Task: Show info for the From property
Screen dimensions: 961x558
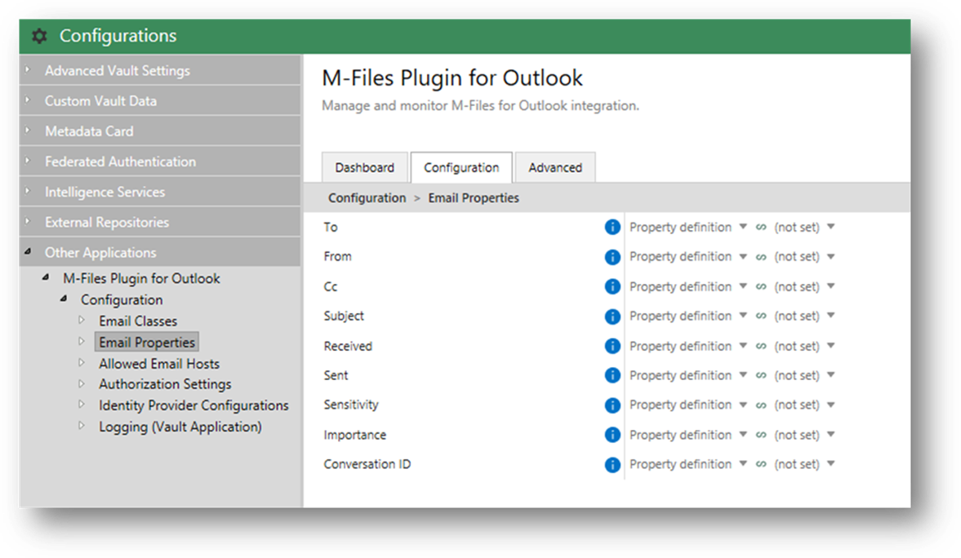Action: click(612, 257)
